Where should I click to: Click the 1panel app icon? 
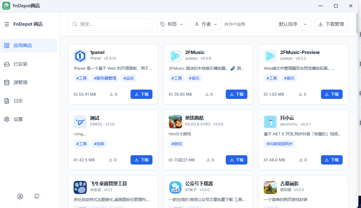pyautogui.click(x=80, y=56)
